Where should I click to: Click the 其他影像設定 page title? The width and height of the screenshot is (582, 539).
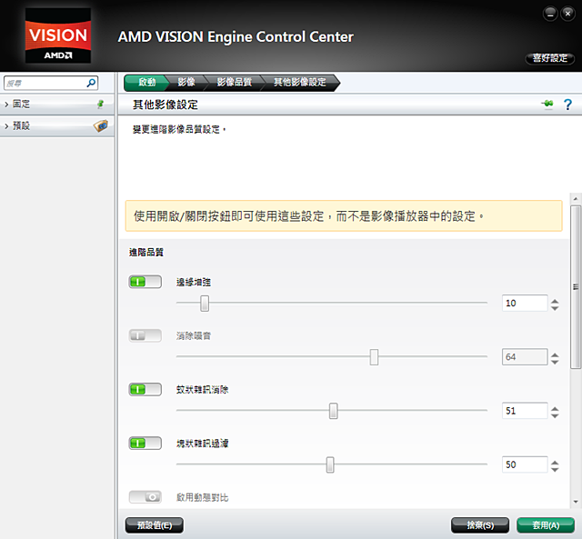point(166,105)
